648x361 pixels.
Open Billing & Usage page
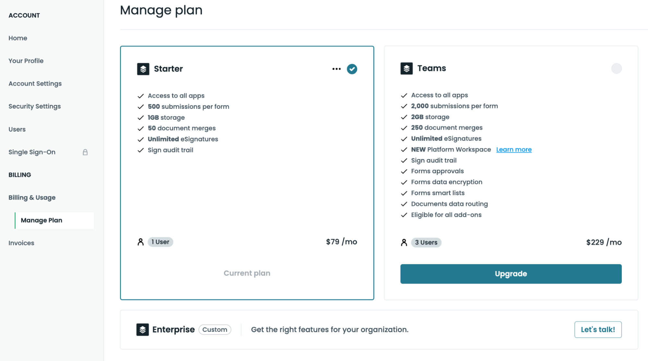click(x=32, y=198)
